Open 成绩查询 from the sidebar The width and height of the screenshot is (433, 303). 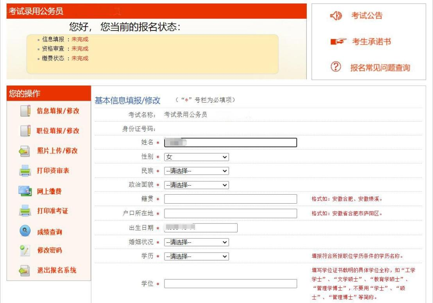(x=50, y=232)
